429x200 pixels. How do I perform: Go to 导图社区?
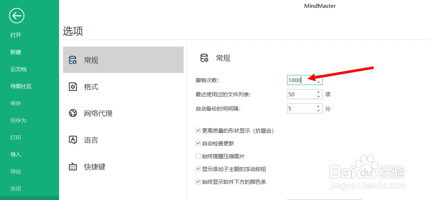(21, 86)
